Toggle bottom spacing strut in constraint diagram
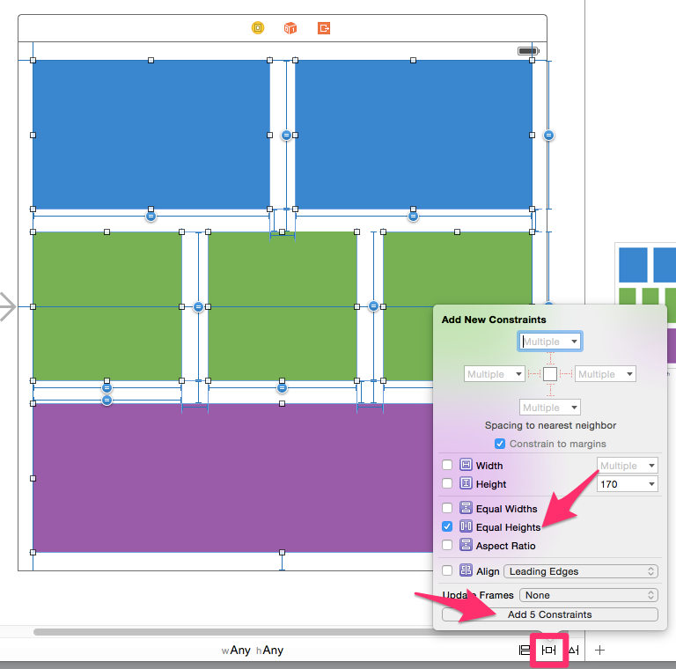Image resolution: width=676 pixels, height=669 pixels. pos(550,390)
